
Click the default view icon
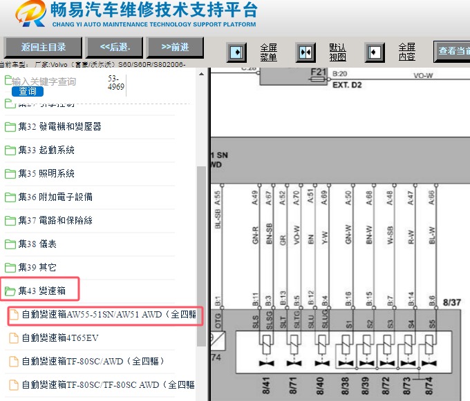point(305,52)
